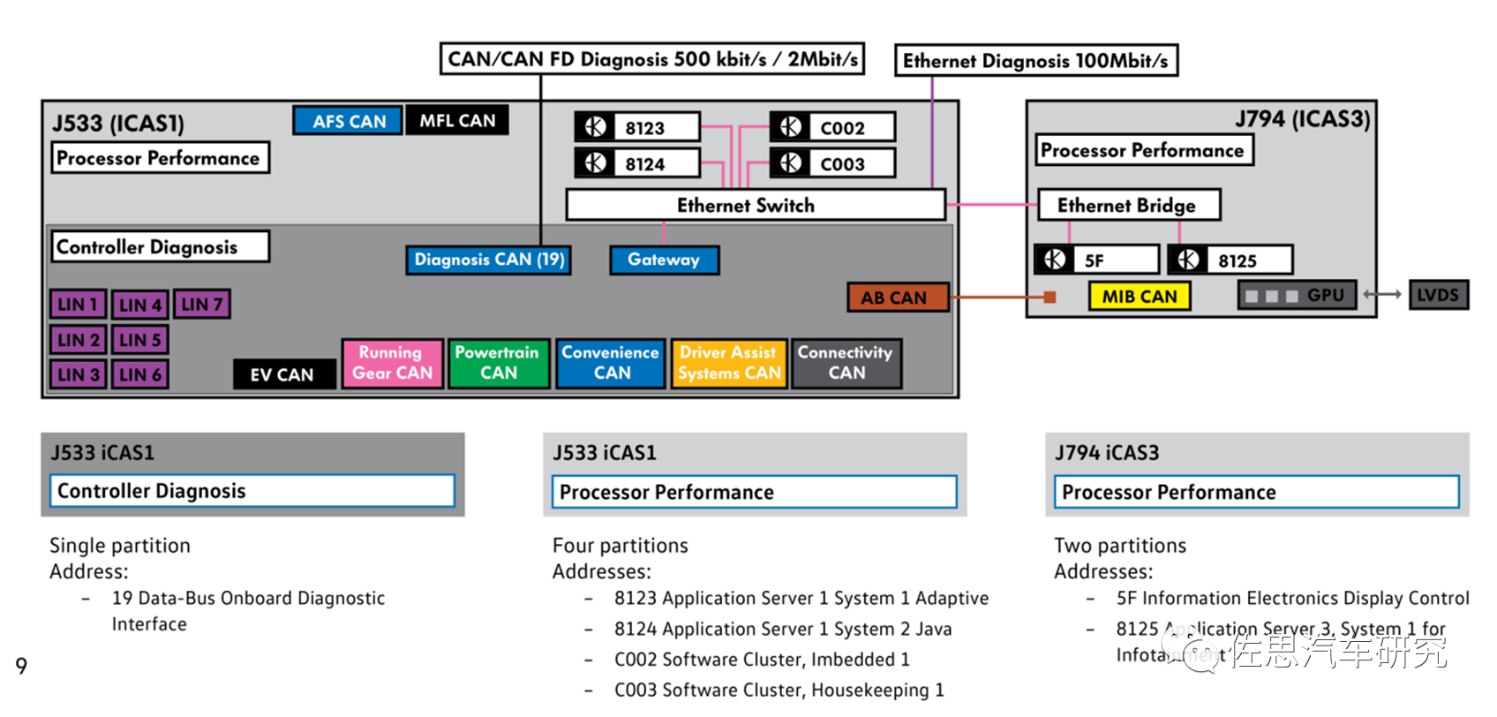Select the LIN 6 block

point(140,374)
